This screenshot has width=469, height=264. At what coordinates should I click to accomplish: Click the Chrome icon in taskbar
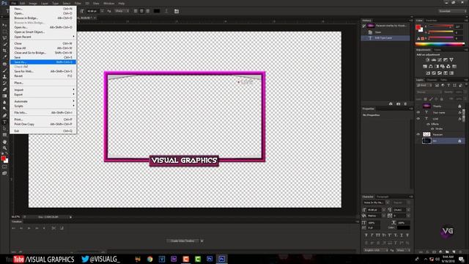coord(149,259)
